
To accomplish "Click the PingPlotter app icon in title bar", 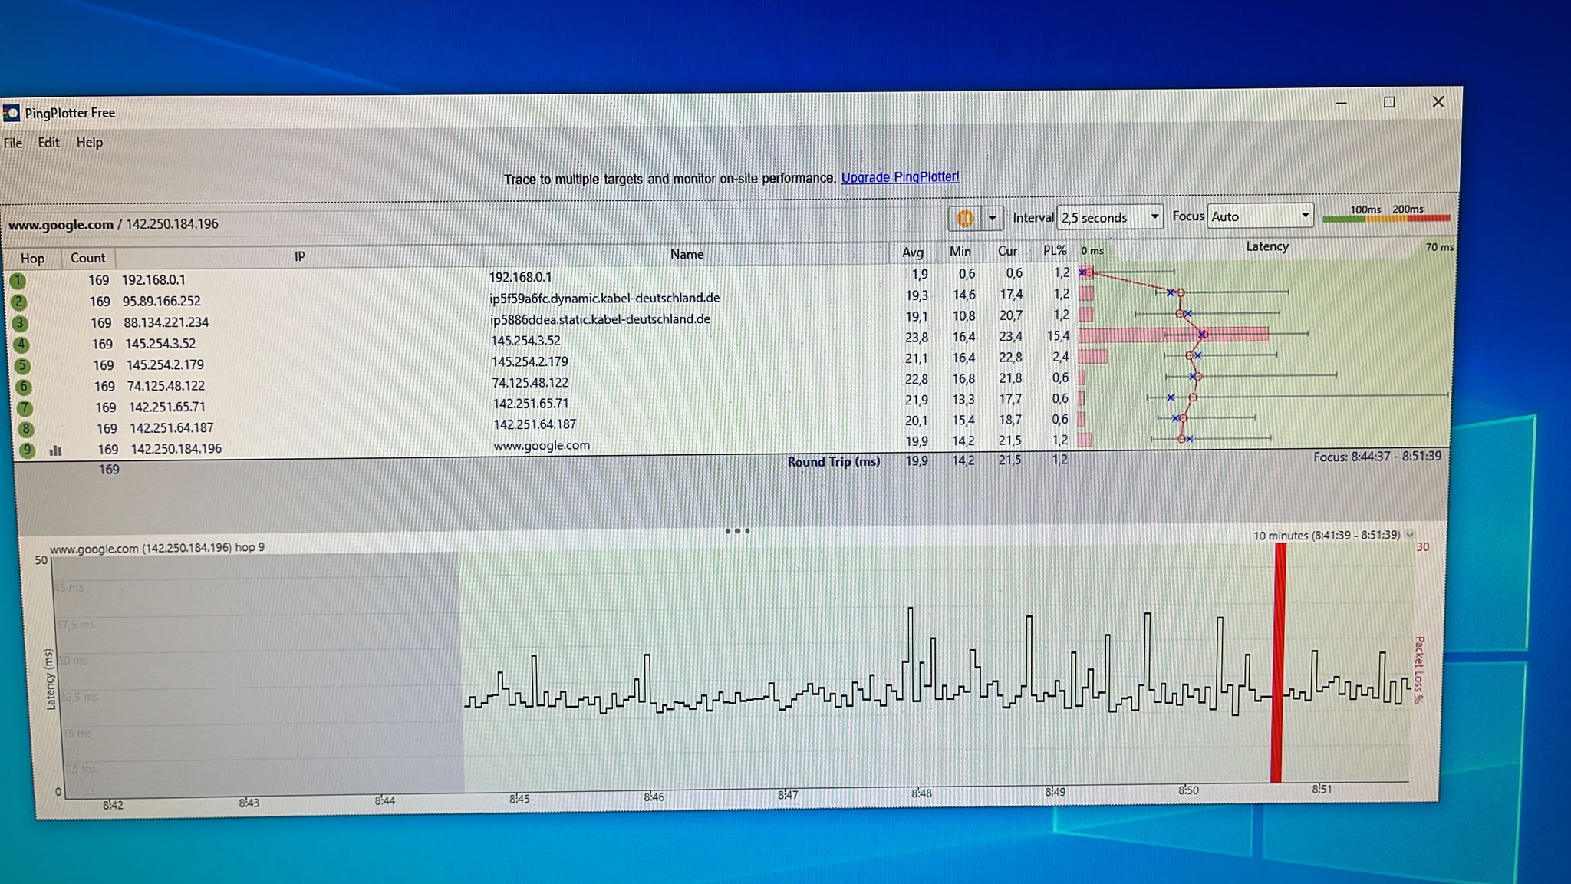I will pos(11,114).
